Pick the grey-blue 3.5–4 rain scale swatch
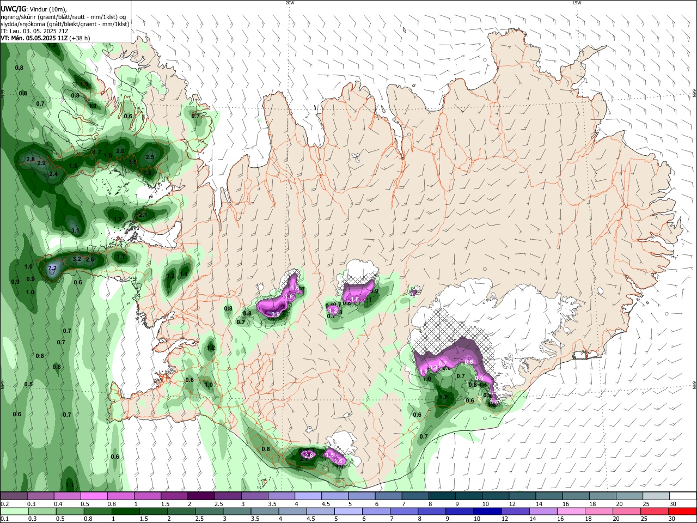The width and height of the screenshot is (697, 523). click(x=265, y=511)
